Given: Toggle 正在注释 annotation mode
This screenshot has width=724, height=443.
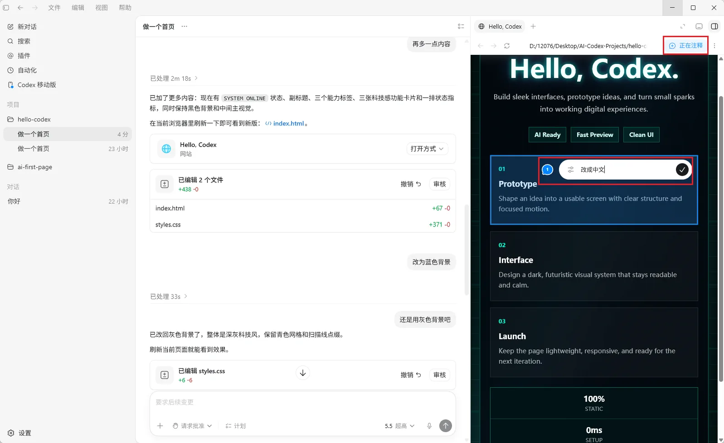Looking at the screenshot, I should pos(685,46).
